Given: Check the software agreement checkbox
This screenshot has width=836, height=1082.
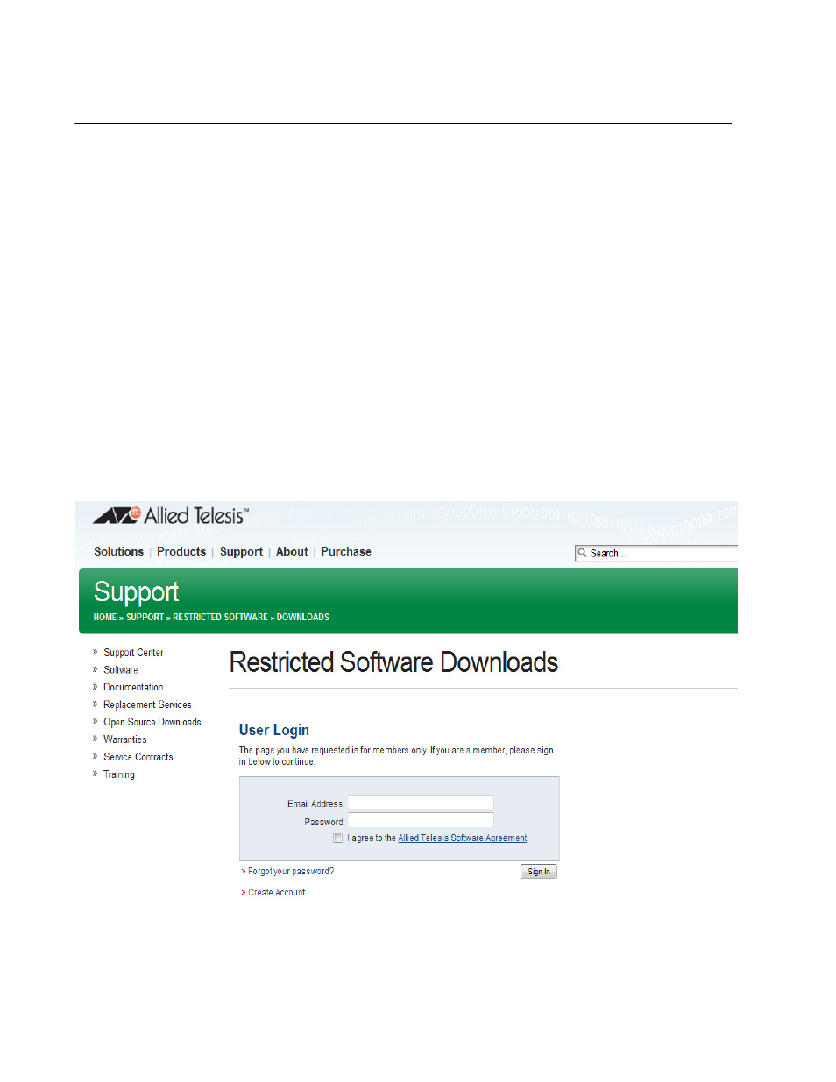Looking at the screenshot, I should pos(337,838).
